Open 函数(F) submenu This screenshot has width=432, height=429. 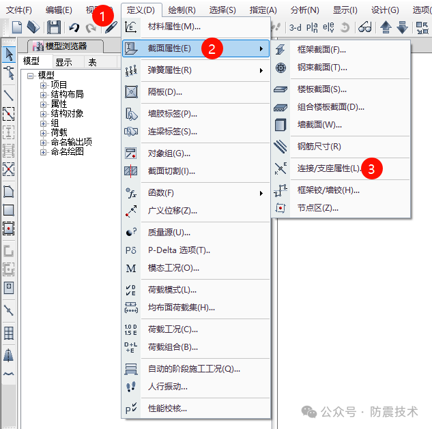click(196, 193)
